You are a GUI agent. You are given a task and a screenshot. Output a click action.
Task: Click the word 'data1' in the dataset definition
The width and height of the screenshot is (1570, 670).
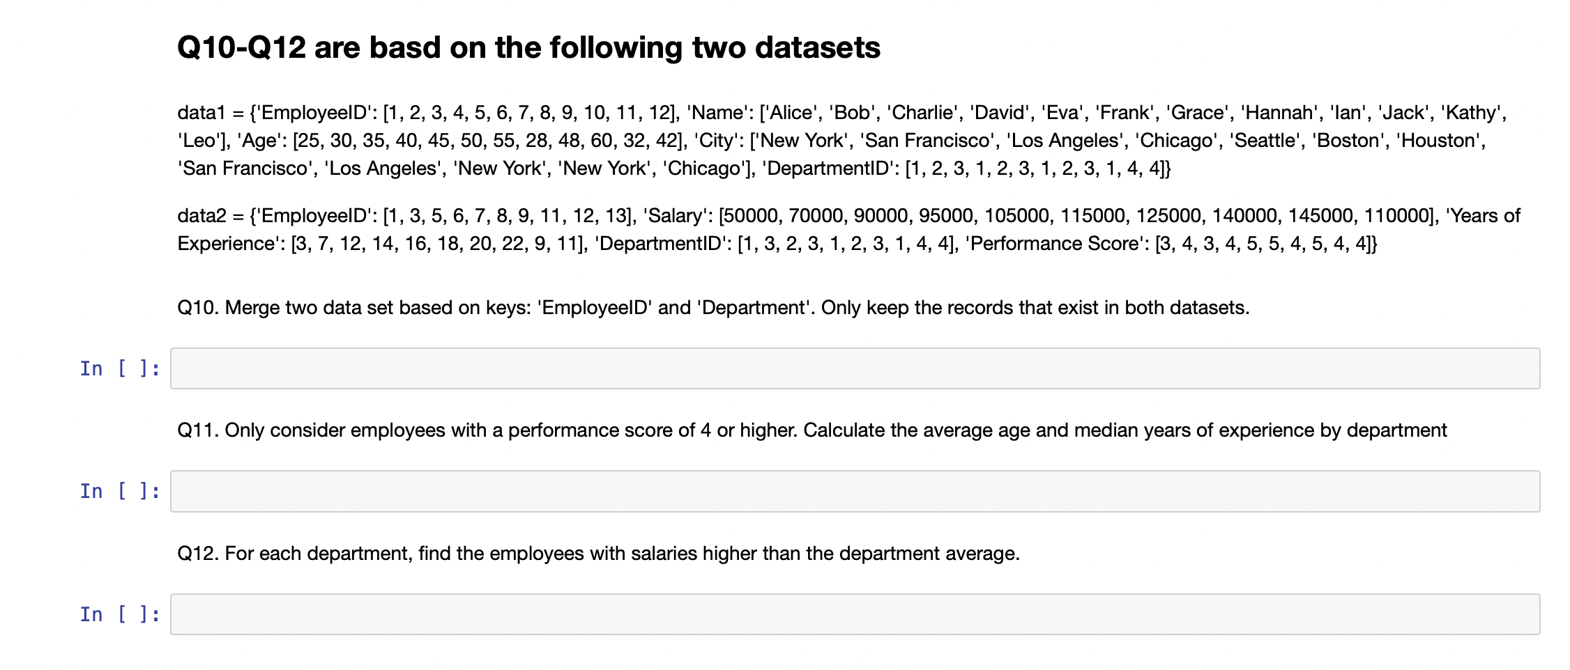tap(201, 111)
